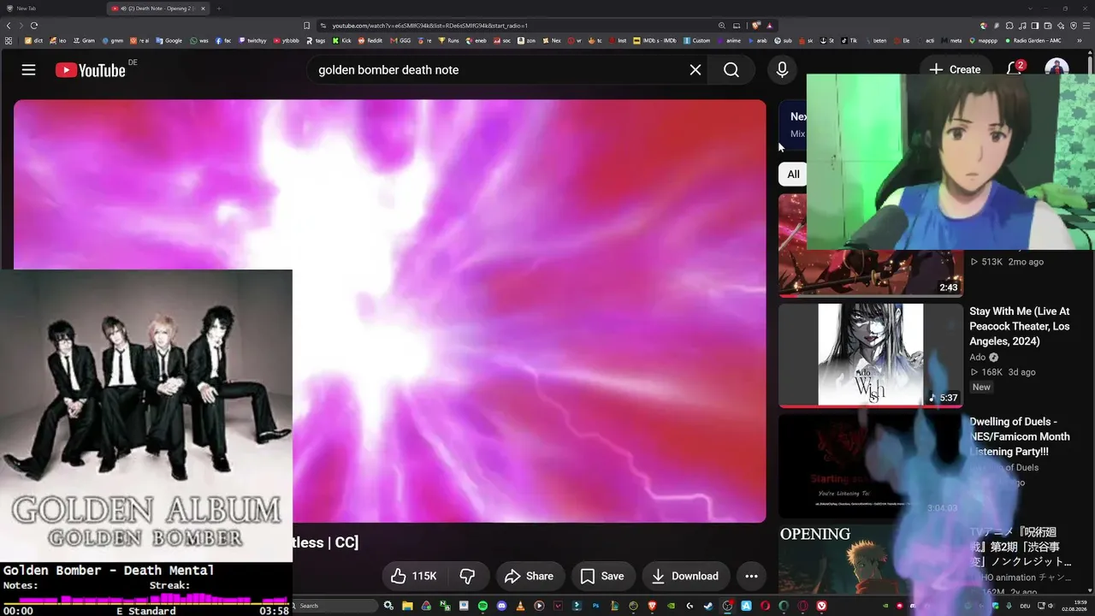This screenshot has width=1095, height=616.
Task: Select the All filter chip
Action: coord(793,175)
